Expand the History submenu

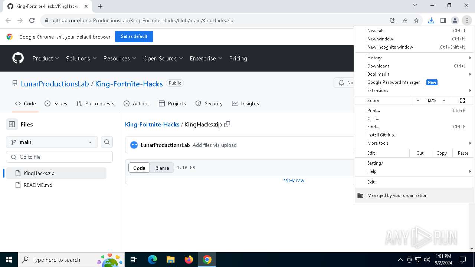(x=415, y=58)
